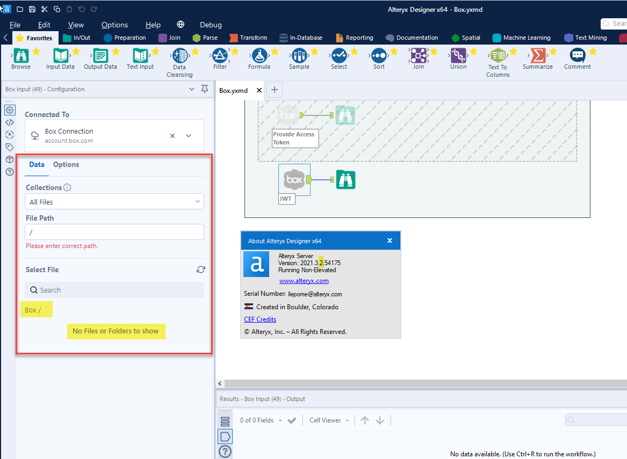
Task: Choose the Formula tool icon
Action: (259, 55)
